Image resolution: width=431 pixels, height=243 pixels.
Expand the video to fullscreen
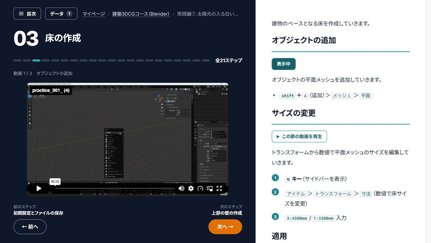coord(219,188)
